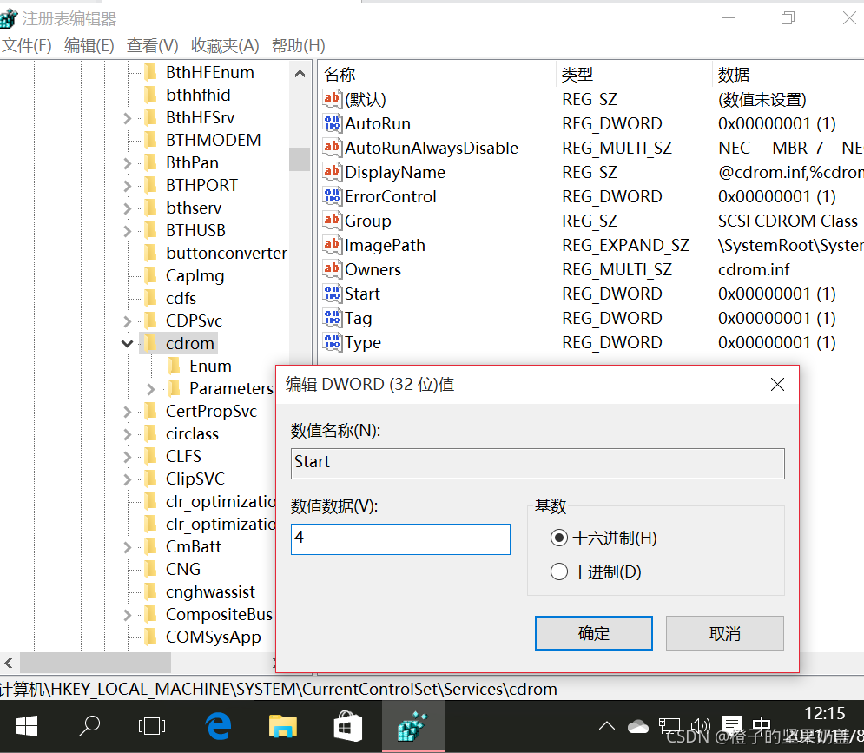
Task: Open the 查看(V) menu
Action: (x=152, y=45)
